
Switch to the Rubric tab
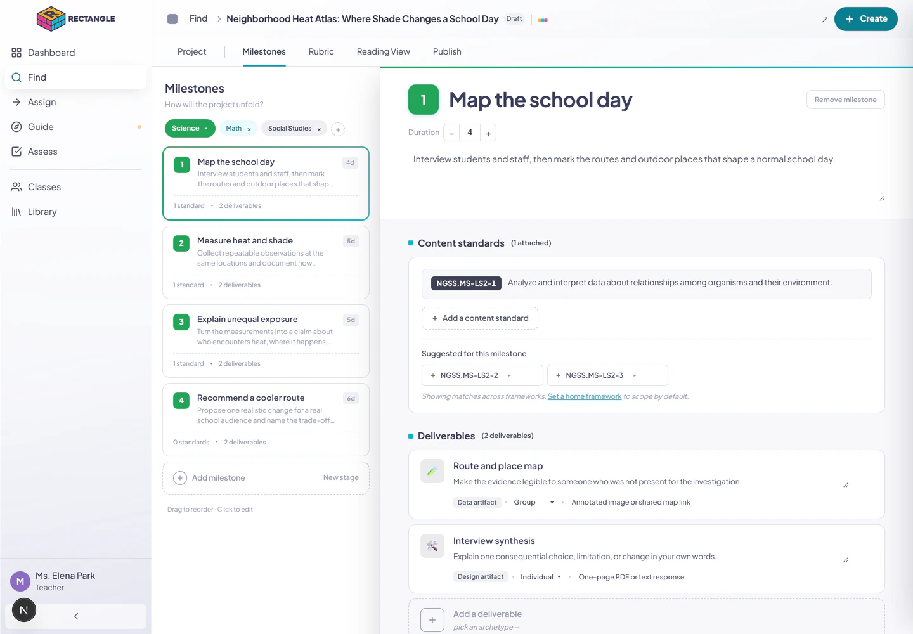pyautogui.click(x=321, y=51)
